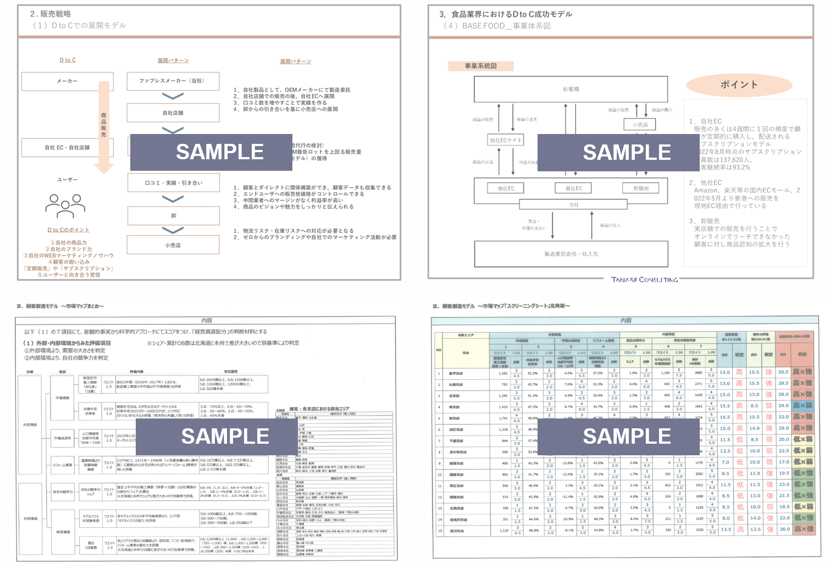825x564 pixels.
Task: Click the '２．他社EC' point heading
Action: pos(706,183)
